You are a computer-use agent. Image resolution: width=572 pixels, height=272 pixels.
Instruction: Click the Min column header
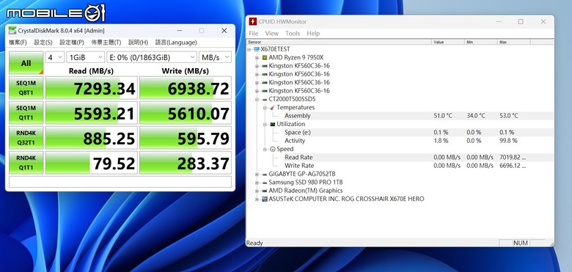click(481, 42)
